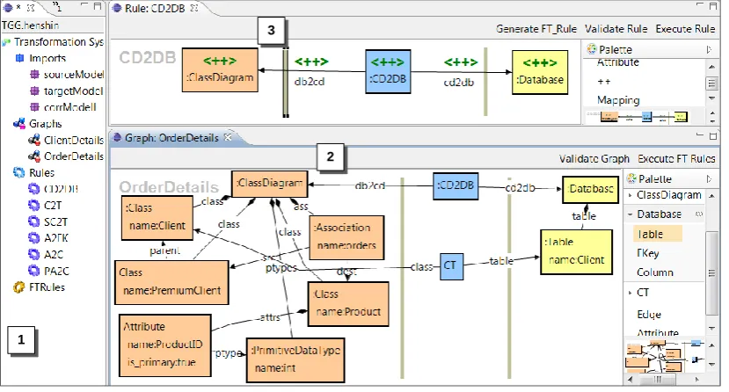The height and width of the screenshot is (392, 729).
Task: Click Validate Graph button
Action: point(594,159)
